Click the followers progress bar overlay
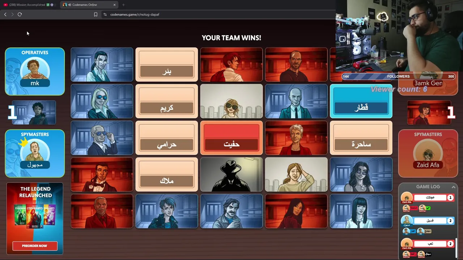The height and width of the screenshot is (260, 463). click(398, 77)
